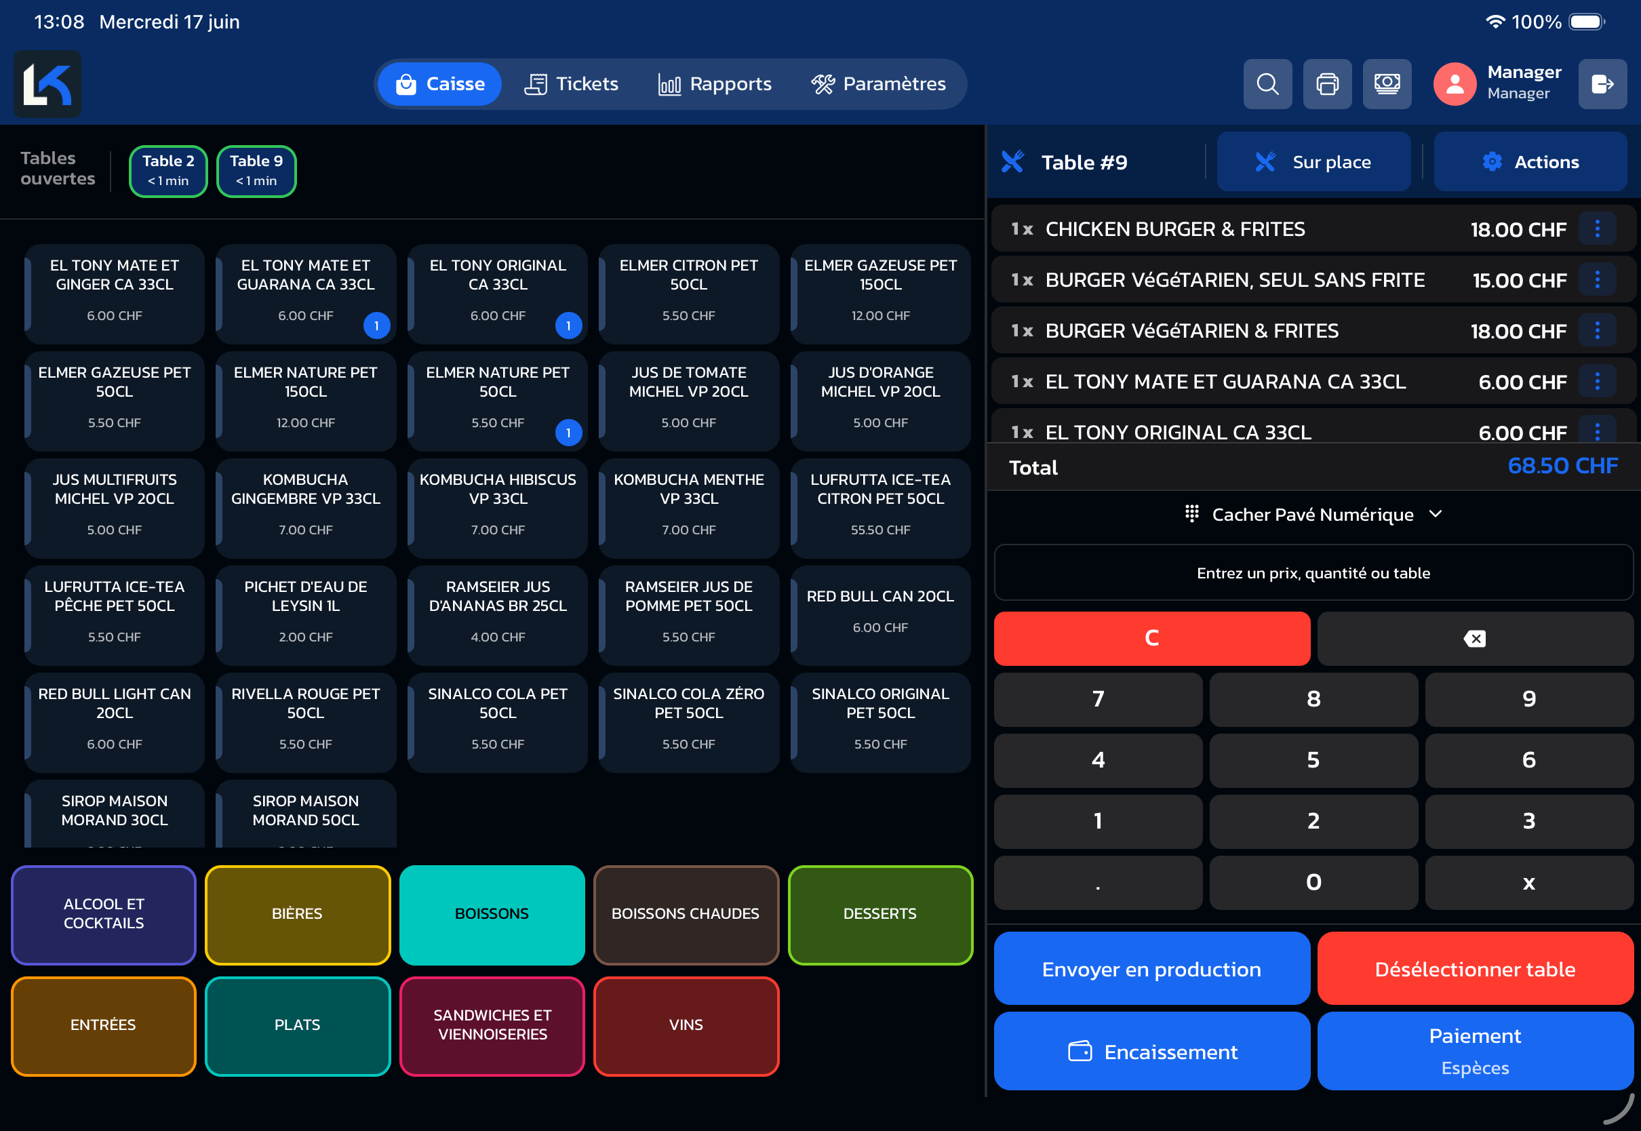The height and width of the screenshot is (1131, 1641).
Task: Click the red C clear key
Action: tap(1151, 639)
